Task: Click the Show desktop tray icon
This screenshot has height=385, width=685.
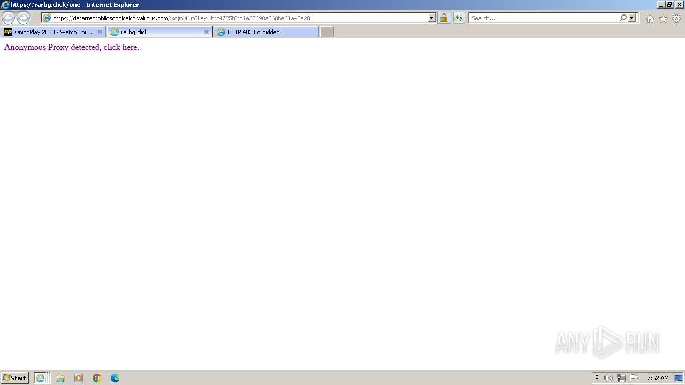Action: 679,378
